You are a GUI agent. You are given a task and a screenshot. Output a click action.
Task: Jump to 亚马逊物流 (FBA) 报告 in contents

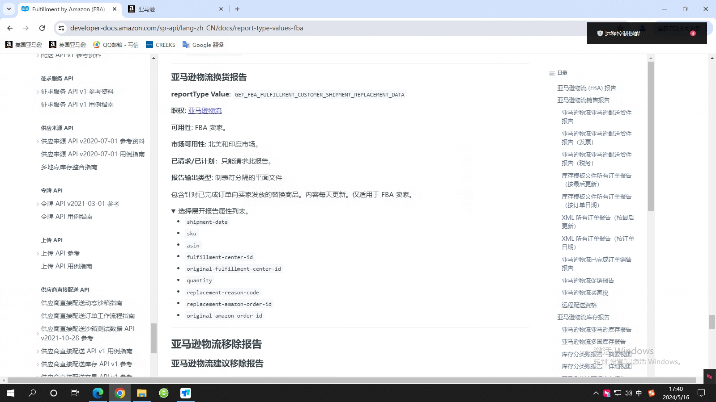point(586,88)
